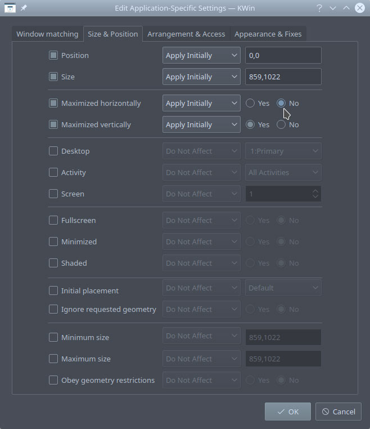Click the pin window icon
This screenshot has width=370, height=429.
tap(24, 8)
